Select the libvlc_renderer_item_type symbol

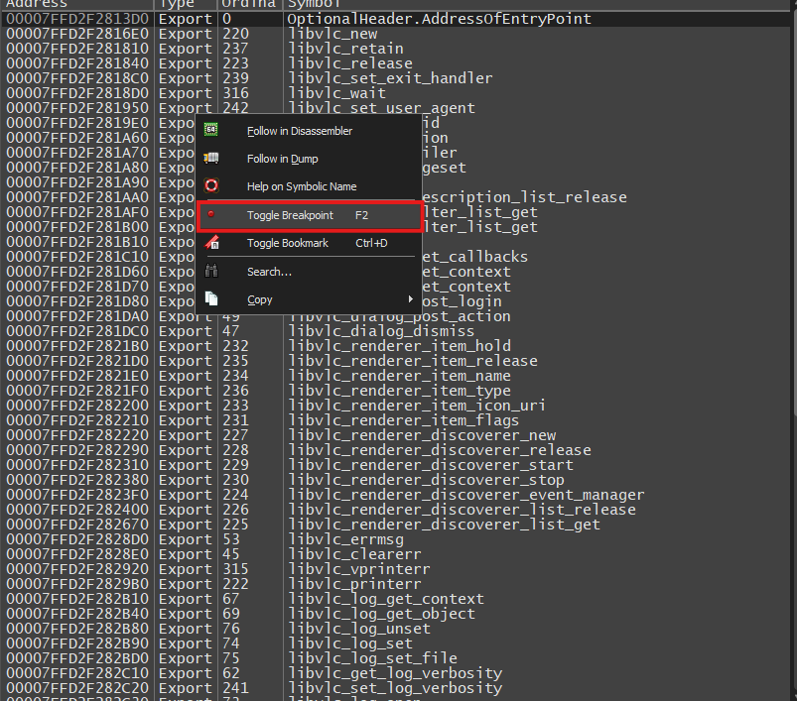pos(399,391)
